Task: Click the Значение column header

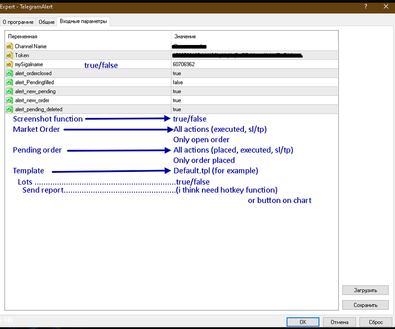Action: coord(254,37)
